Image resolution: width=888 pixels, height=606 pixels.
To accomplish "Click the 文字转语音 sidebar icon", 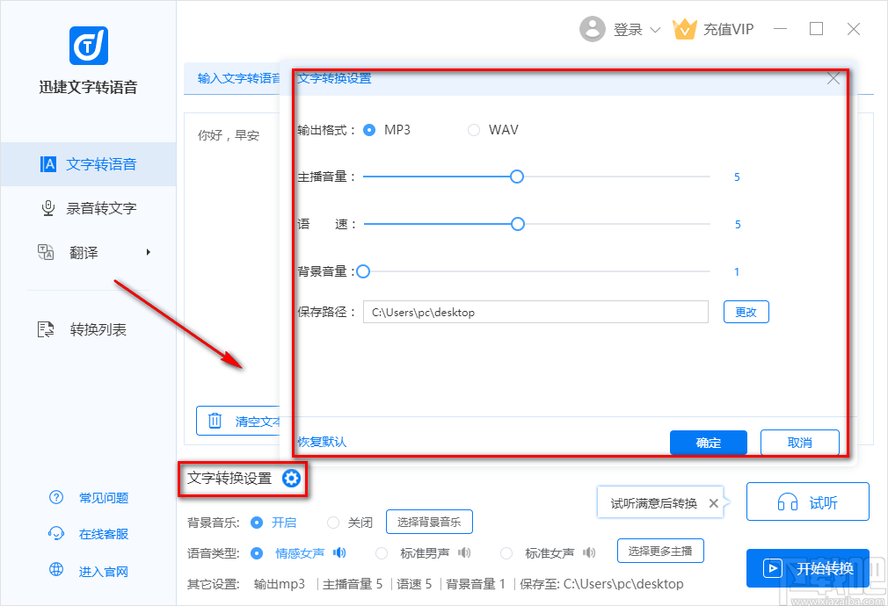I will pos(48,164).
